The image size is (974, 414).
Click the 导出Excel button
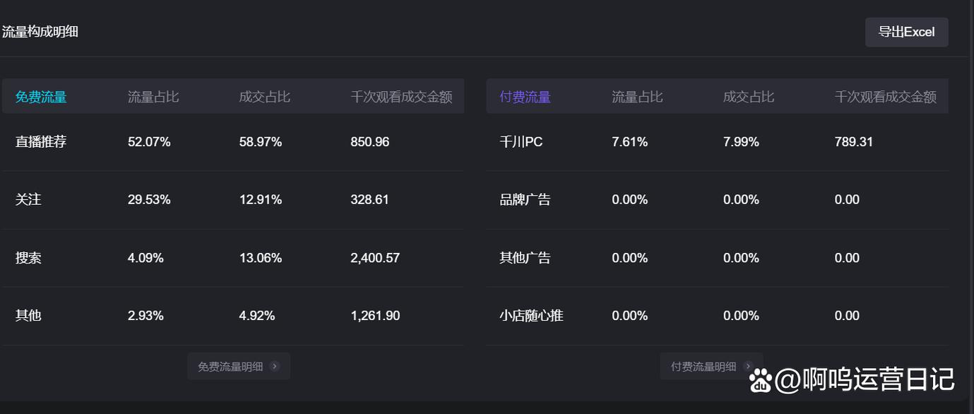(x=907, y=32)
